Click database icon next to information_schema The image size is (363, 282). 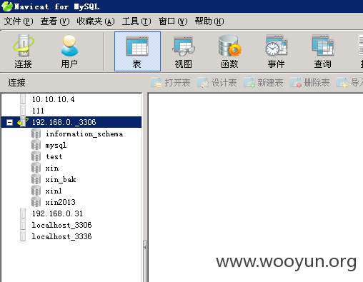coord(36,134)
